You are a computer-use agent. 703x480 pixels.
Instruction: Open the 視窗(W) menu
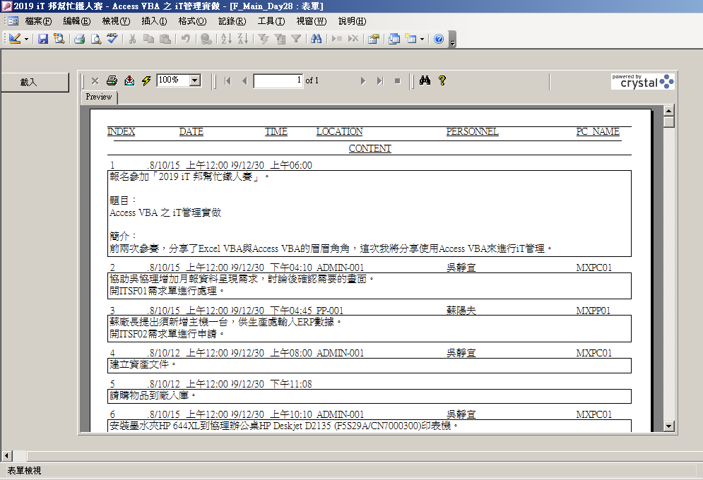pyautogui.click(x=311, y=21)
